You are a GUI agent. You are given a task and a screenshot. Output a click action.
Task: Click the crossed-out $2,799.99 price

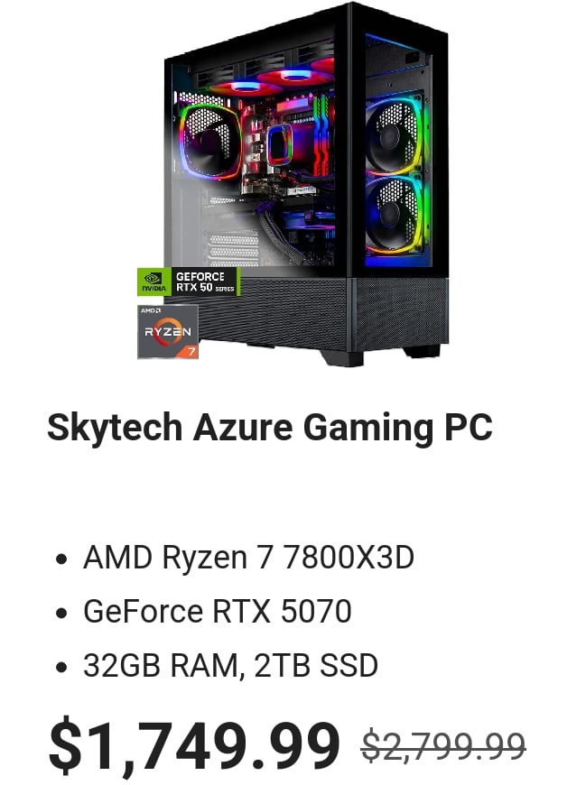(x=443, y=746)
